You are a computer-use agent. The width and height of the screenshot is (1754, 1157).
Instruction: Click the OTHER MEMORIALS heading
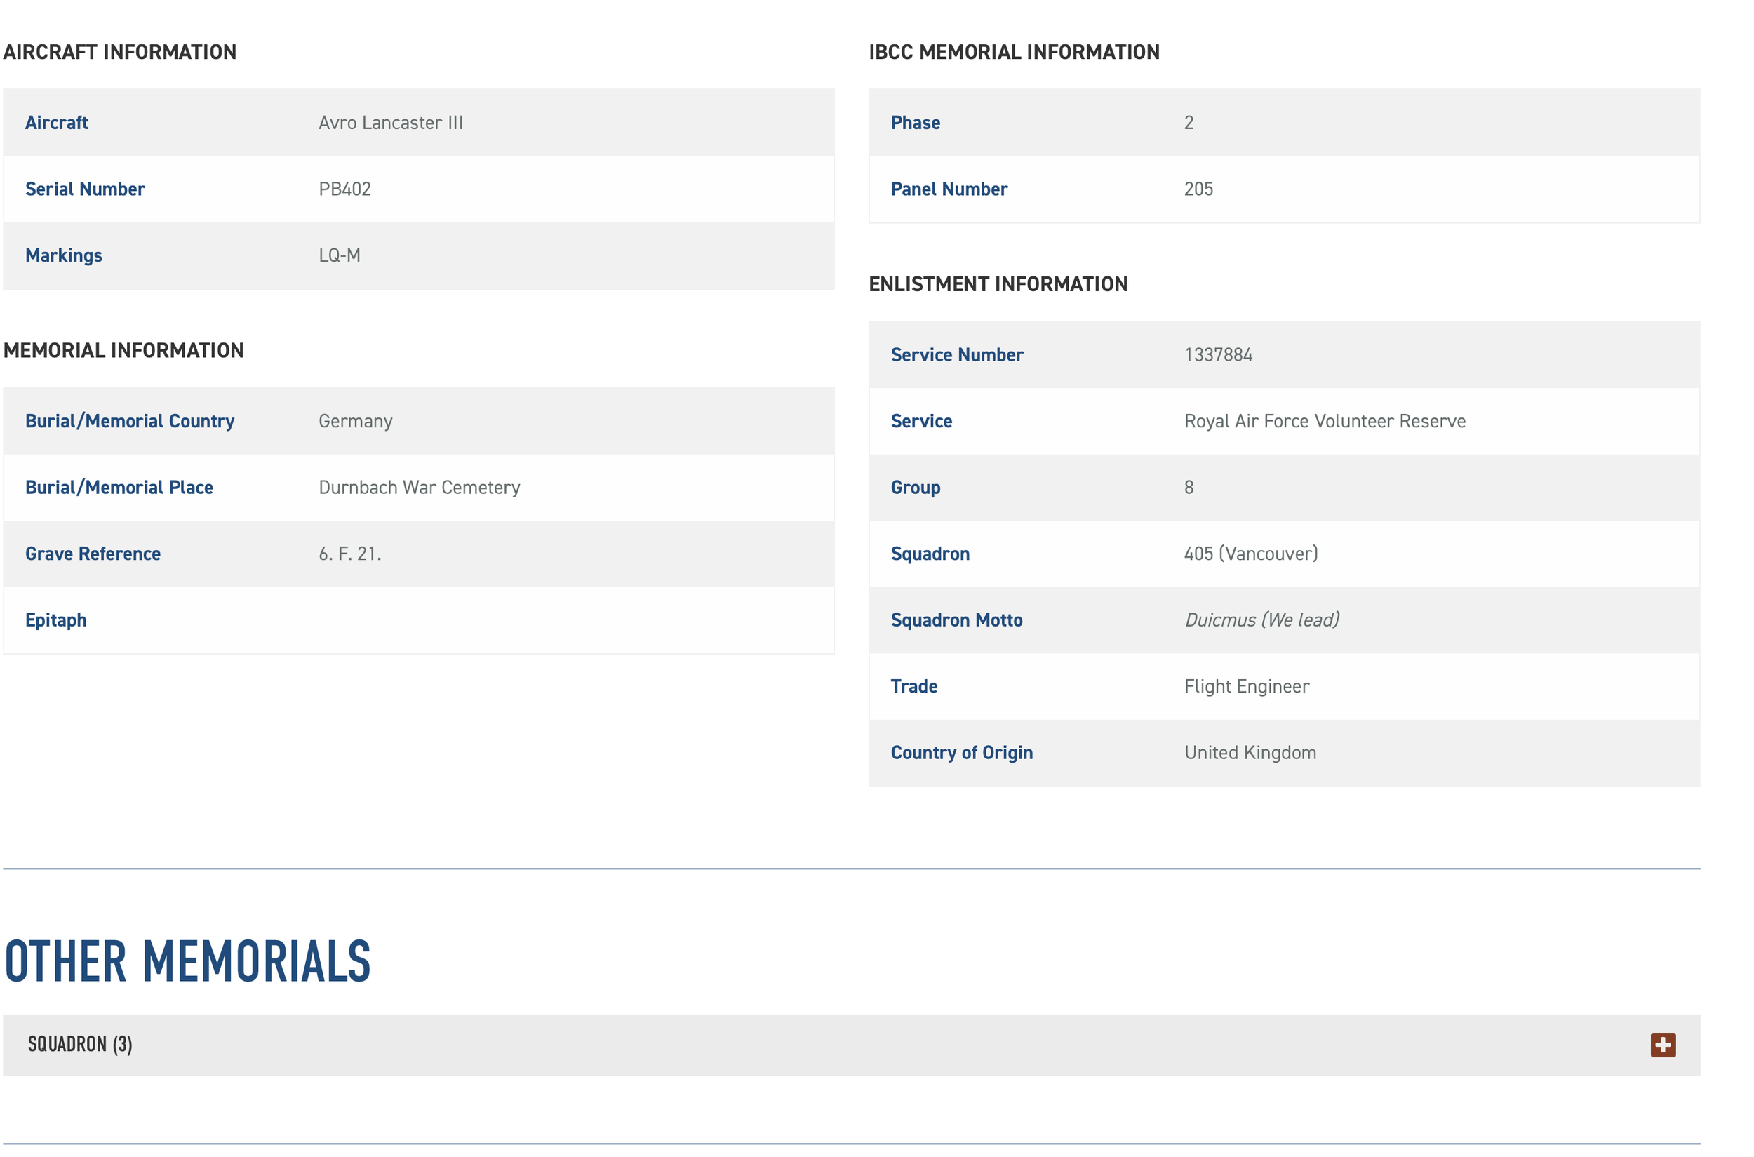click(187, 961)
